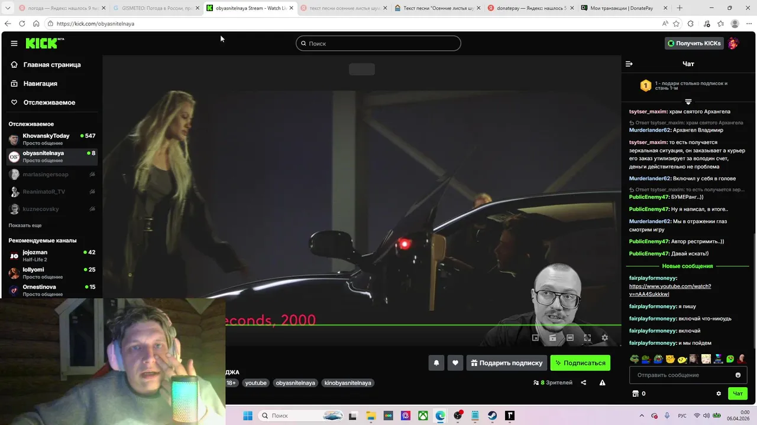Viewport: 757px width, 425px height.
Task: Switch to "Текст песни Осенние листья" tab
Action: point(436,8)
